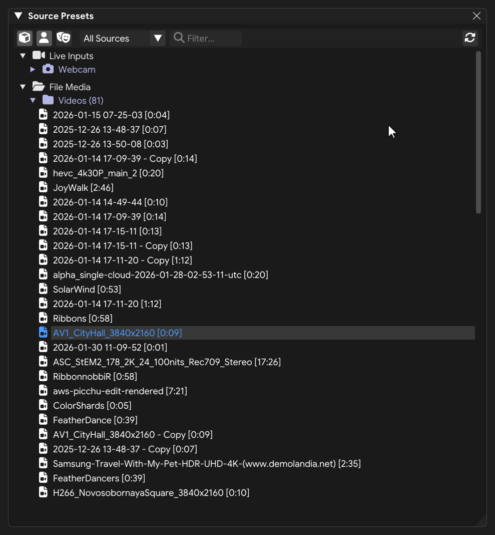Select 2025-12-26 13-48-37 [0:07] video

[x=110, y=130]
